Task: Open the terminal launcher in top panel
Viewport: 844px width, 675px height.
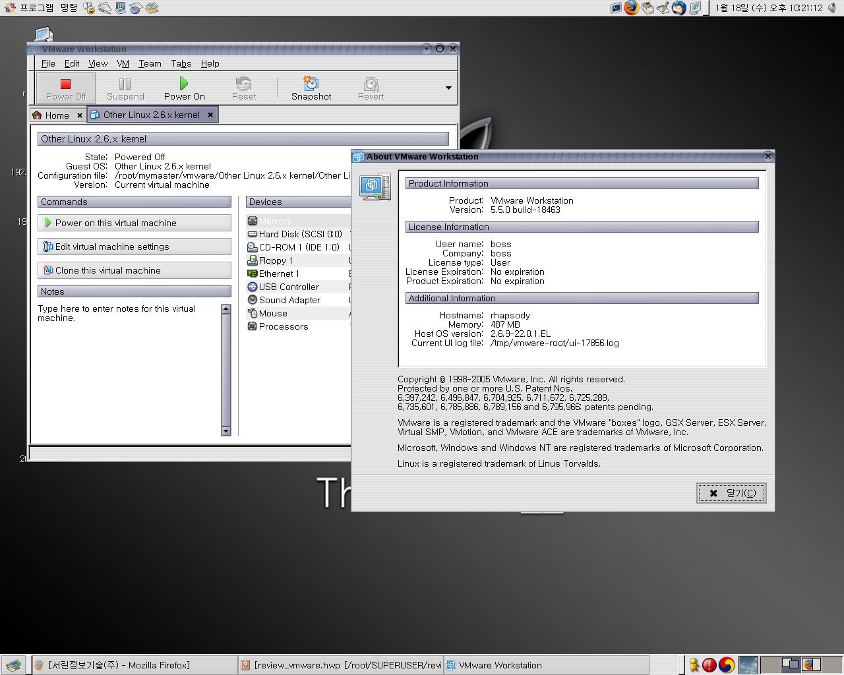Action: pyautogui.click(x=616, y=9)
